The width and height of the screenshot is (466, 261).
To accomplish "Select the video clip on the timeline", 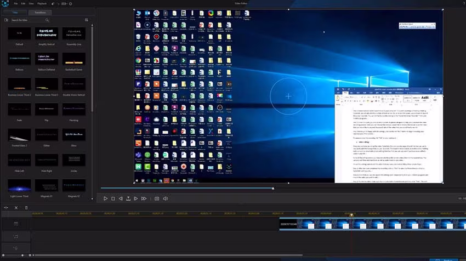I will pyautogui.click(x=373, y=224).
